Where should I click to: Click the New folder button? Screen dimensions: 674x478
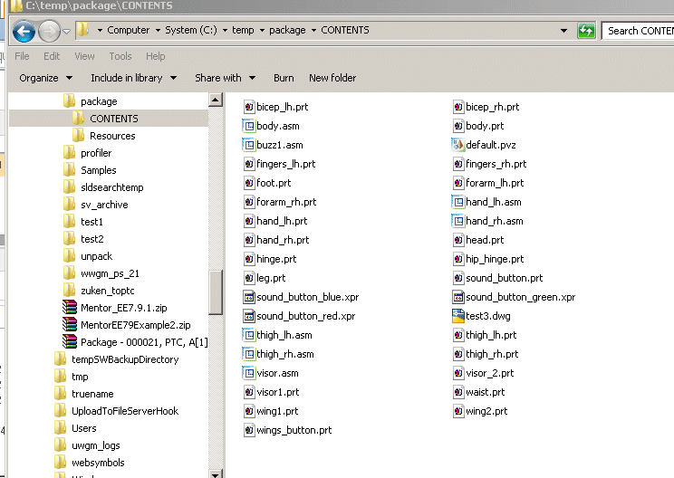(x=332, y=78)
